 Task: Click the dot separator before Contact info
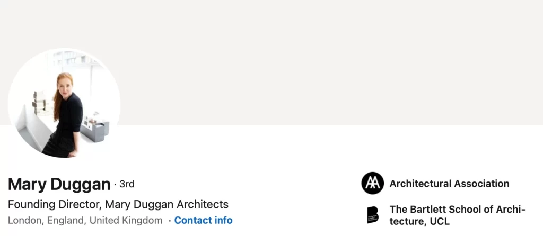tap(170, 221)
